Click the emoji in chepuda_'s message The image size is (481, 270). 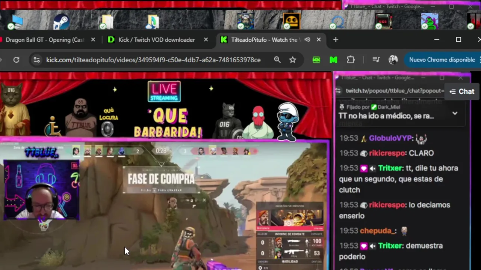[404, 231]
